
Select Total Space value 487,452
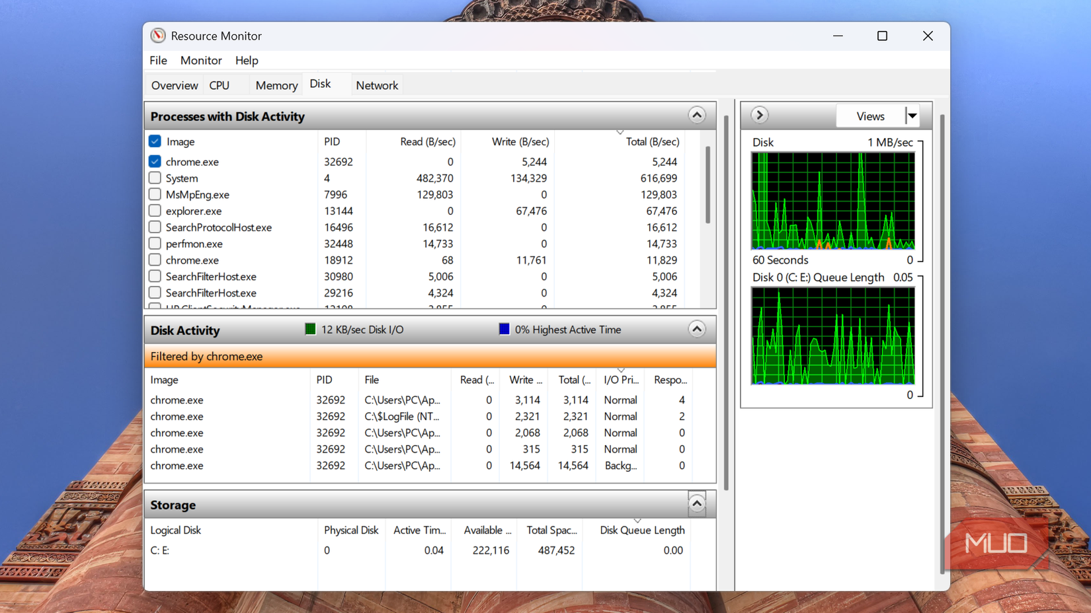point(556,550)
